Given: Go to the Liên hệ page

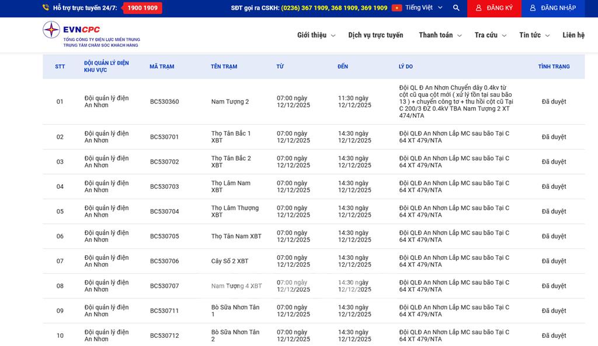Looking at the screenshot, I should (573, 35).
